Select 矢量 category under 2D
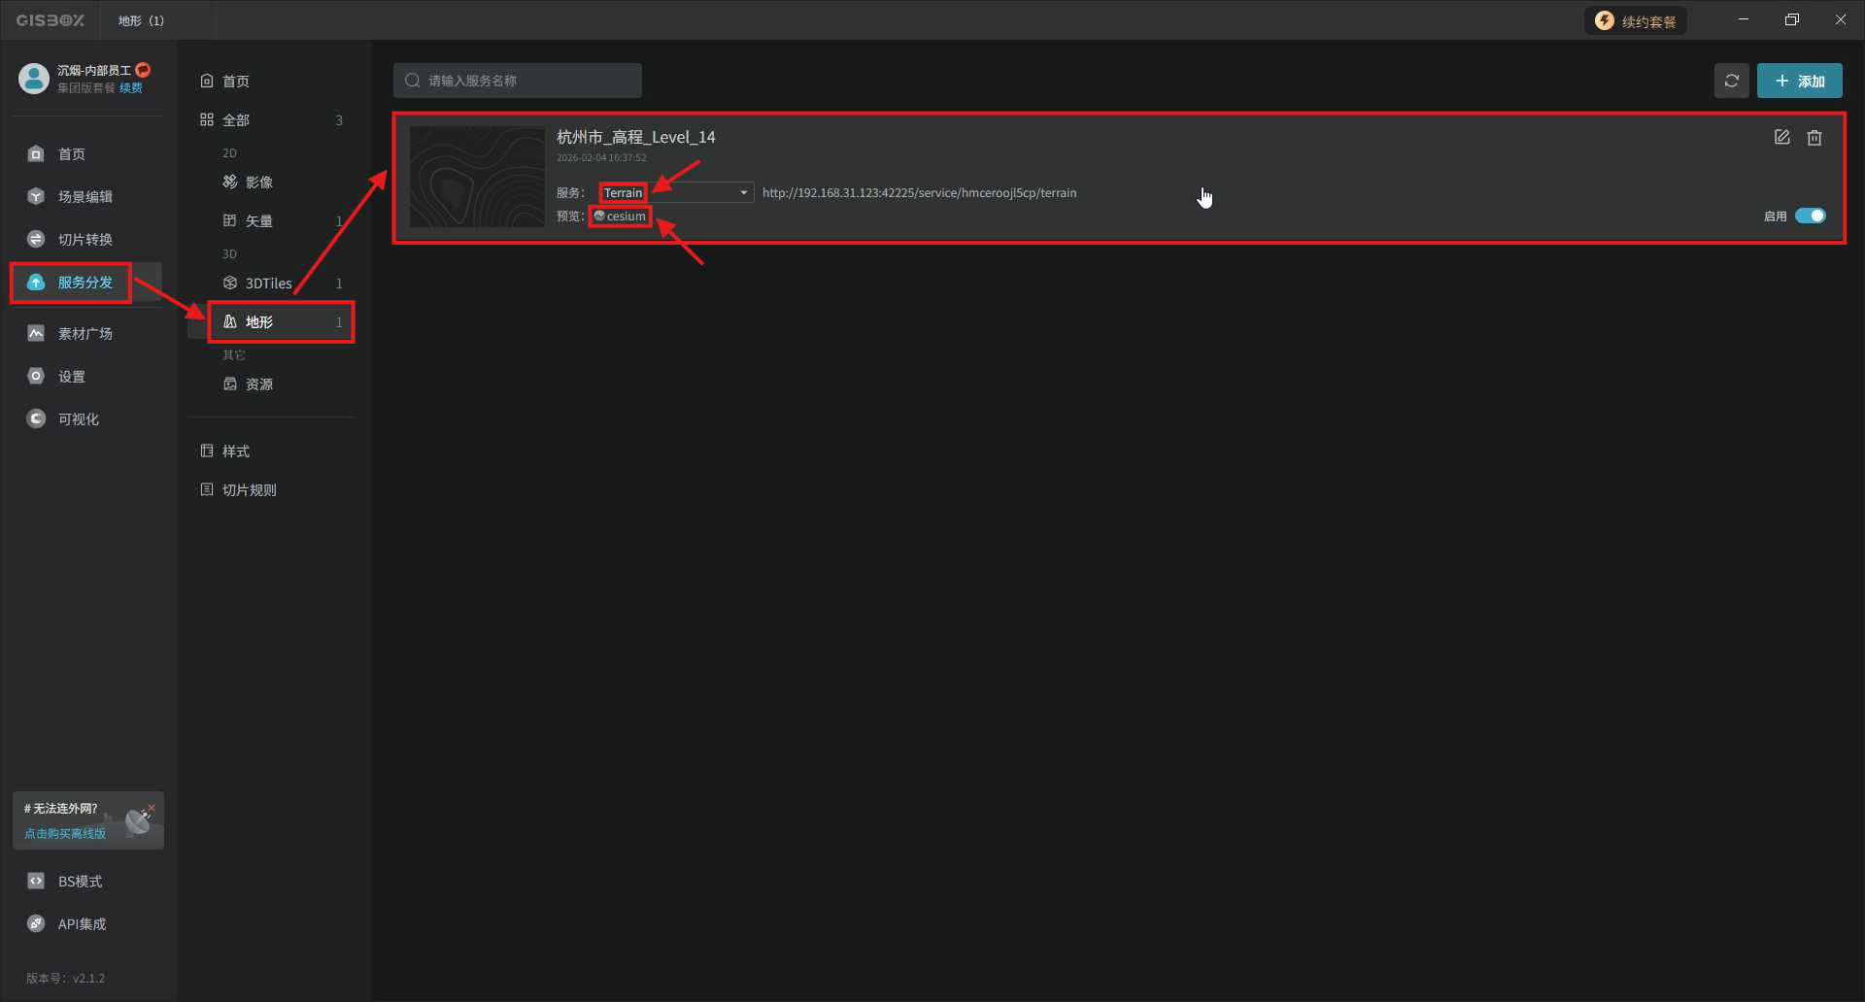 pyautogui.click(x=258, y=221)
